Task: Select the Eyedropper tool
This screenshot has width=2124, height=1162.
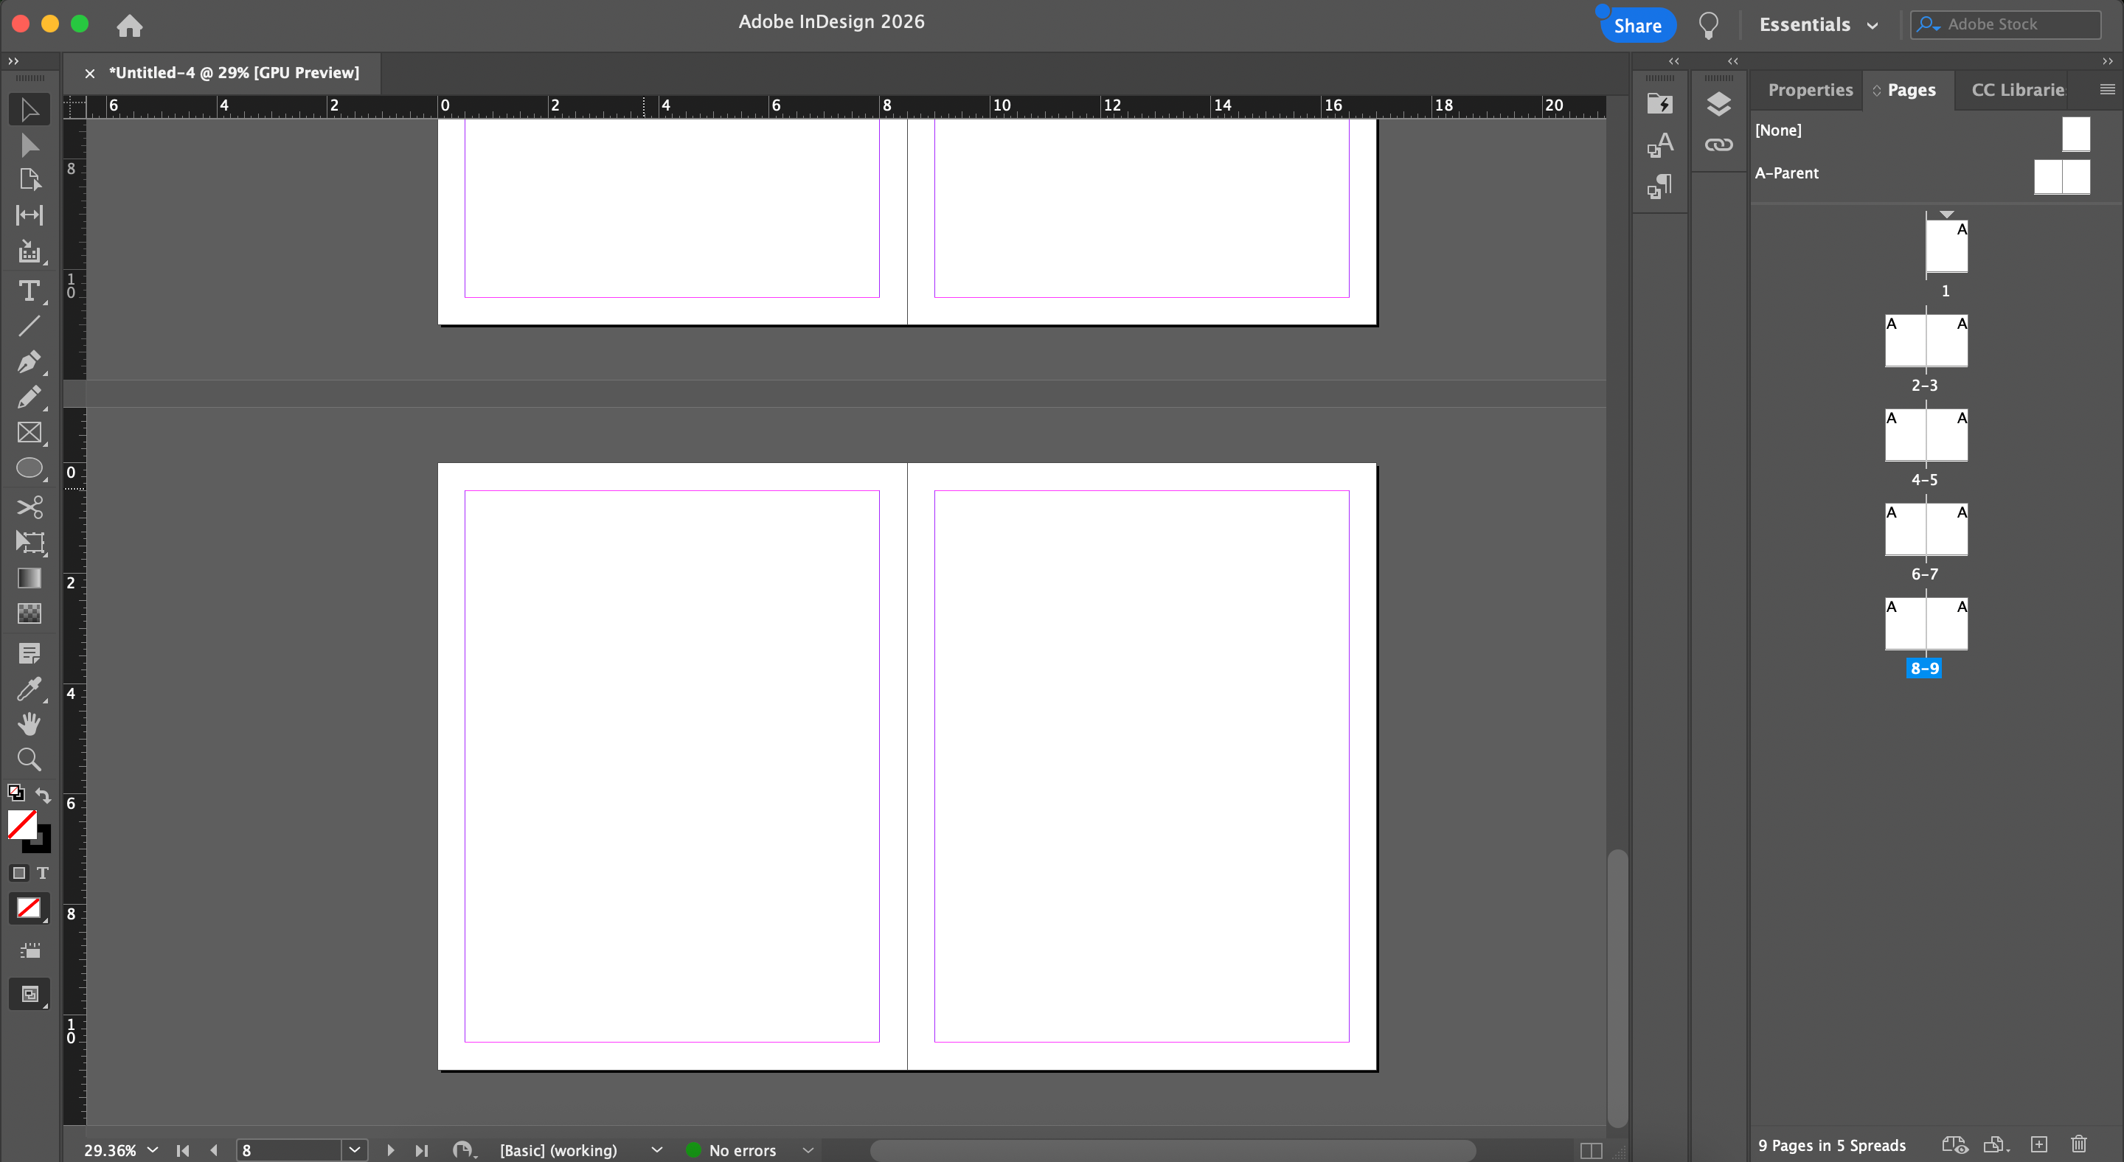Action: pos(29,688)
